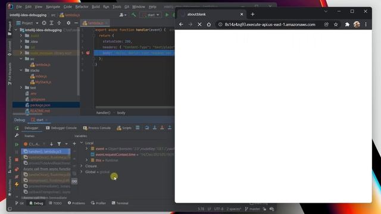Image resolution: width=381 pixels, height=214 pixels.
Task: Select the start debug session tab
Action: coord(39,120)
